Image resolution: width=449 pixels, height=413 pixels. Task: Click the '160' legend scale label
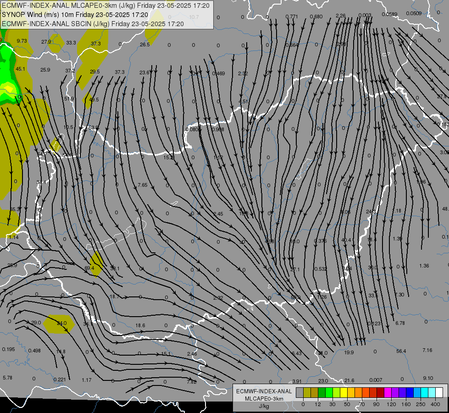pyautogui.click(x=406, y=404)
